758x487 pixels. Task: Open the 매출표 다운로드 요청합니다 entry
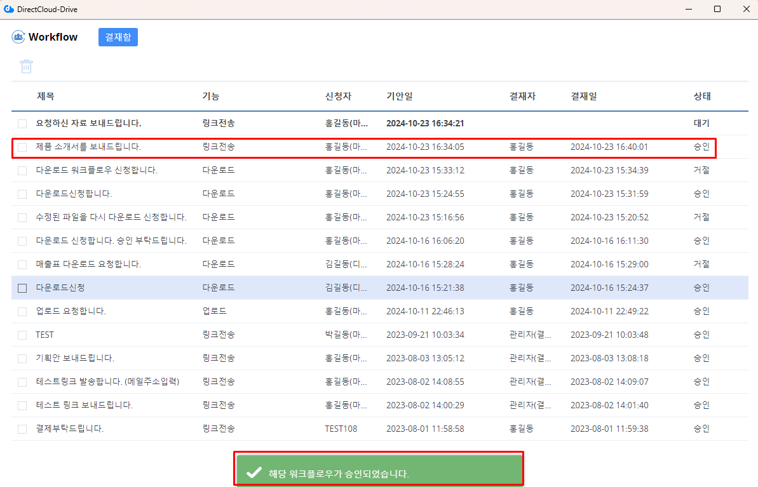click(88, 264)
